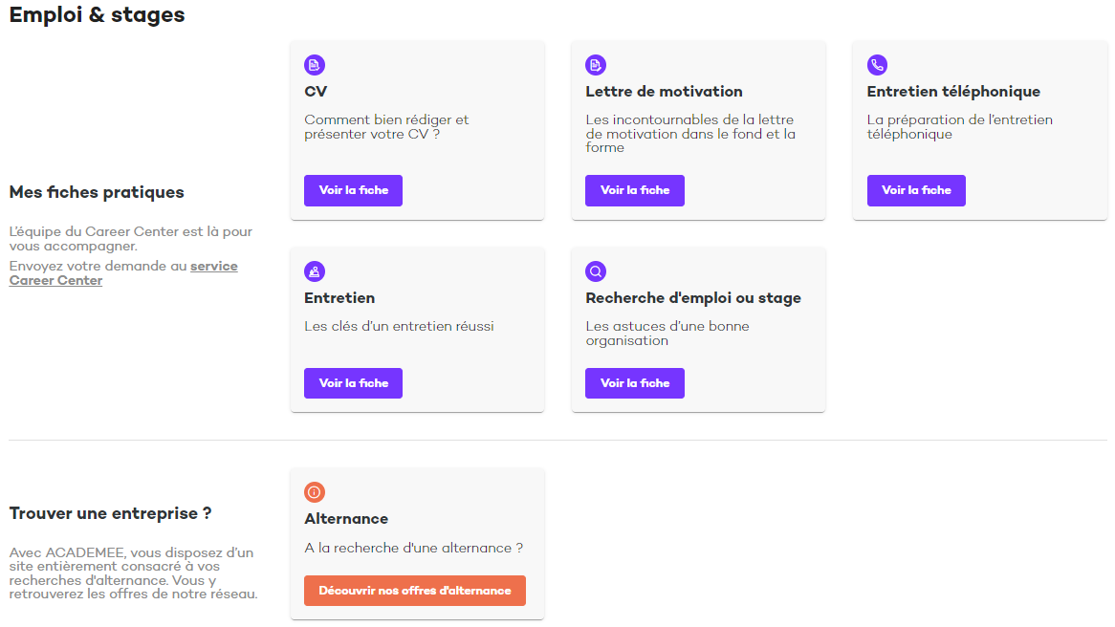Click Découvrir nos offres d'alternance
Viewport: 1115px width, 627px height.
pos(414,591)
